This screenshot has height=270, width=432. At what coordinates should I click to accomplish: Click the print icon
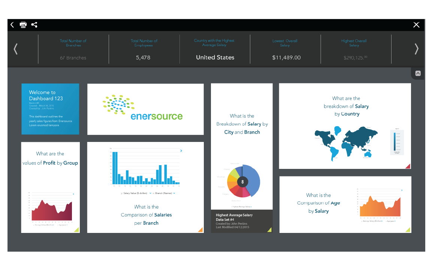click(x=23, y=25)
